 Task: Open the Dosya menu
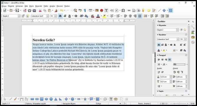click(4, 6)
